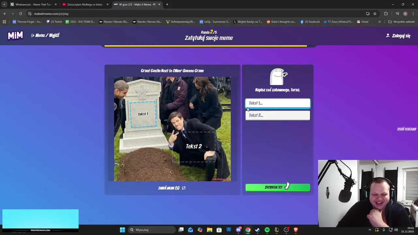Open the Chrome profile avatar

(x=405, y=14)
